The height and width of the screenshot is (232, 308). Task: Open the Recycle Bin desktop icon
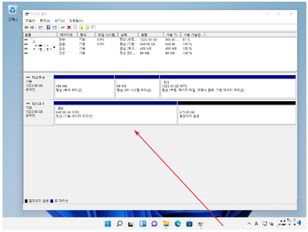pyautogui.click(x=13, y=13)
